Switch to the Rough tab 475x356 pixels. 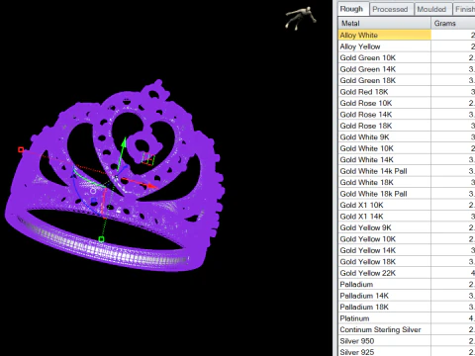point(351,9)
